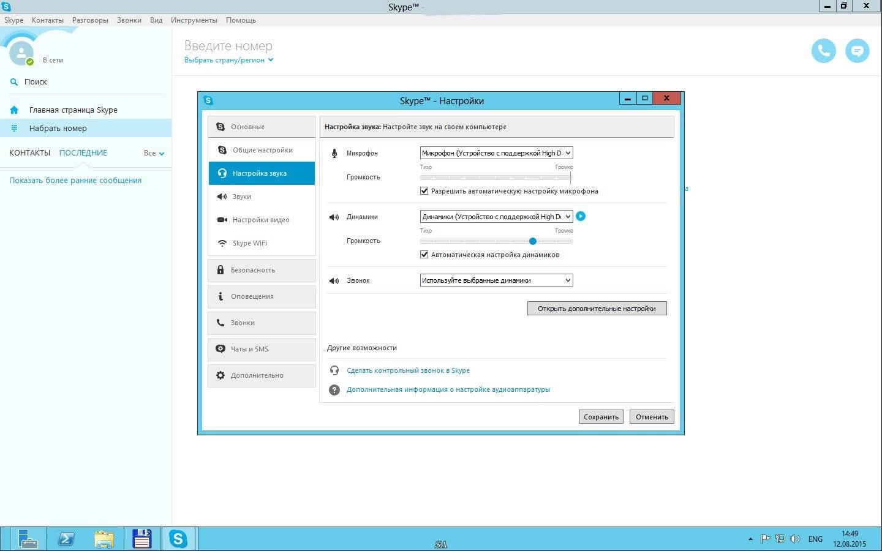
Task: Click the call phone icon button
Action: tap(823, 51)
